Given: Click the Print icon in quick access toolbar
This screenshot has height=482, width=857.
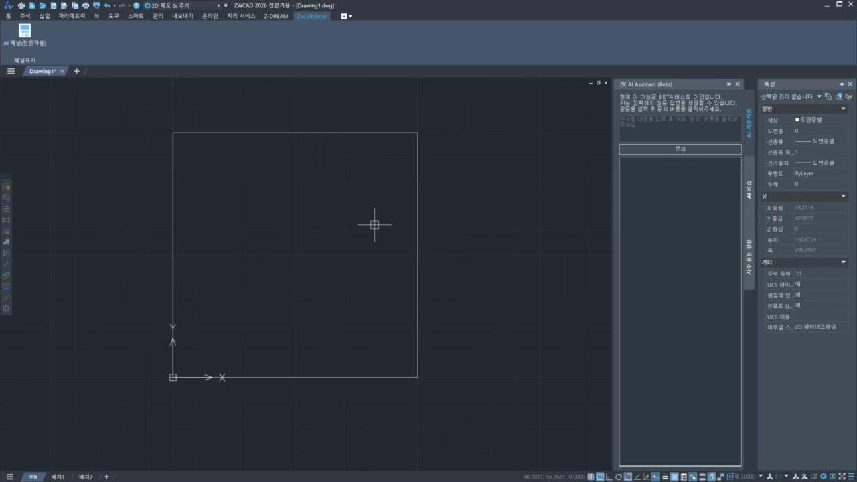Looking at the screenshot, I should point(86,5).
